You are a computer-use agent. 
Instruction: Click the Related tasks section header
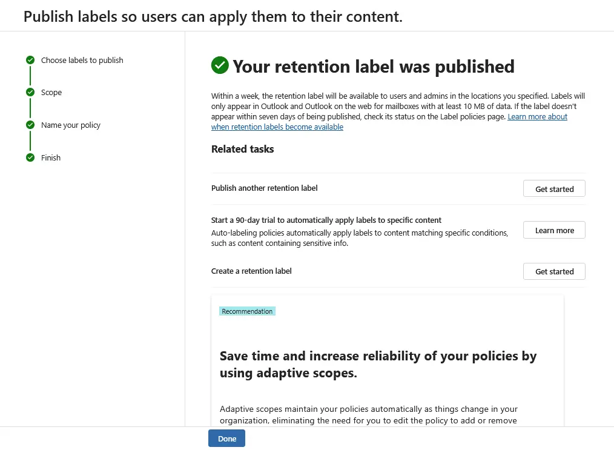[x=242, y=149]
